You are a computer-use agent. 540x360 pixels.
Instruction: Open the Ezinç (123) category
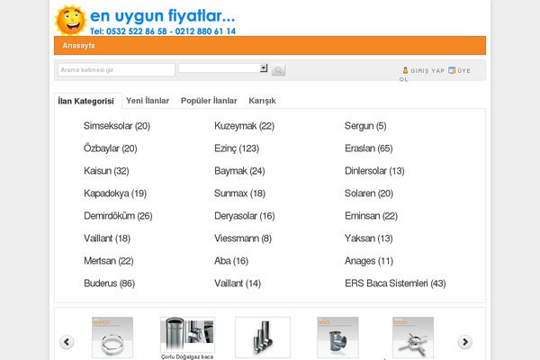click(237, 148)
